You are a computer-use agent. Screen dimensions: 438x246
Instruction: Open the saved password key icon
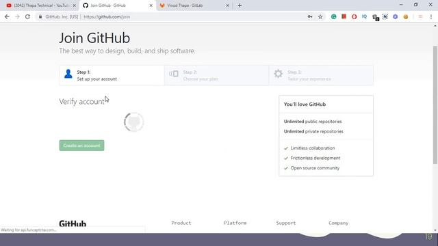coord(310,16)
